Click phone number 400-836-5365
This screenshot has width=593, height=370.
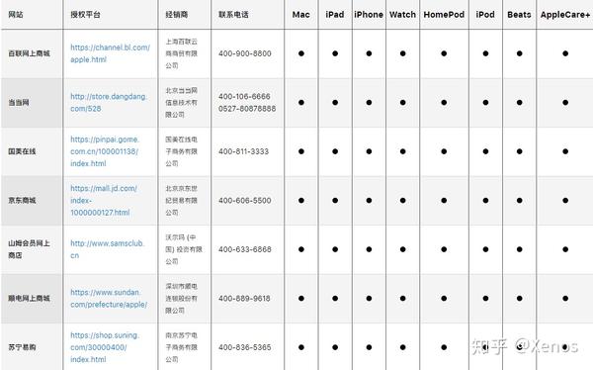tap(245, 347)
